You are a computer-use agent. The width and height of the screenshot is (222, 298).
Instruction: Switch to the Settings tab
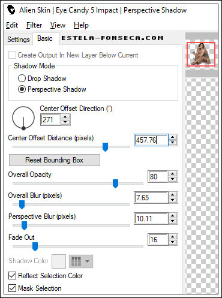tap(19, 39)
